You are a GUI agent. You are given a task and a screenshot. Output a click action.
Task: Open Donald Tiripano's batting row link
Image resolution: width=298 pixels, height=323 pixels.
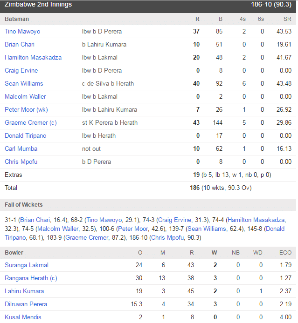pyautogui.click(x=26, y=135)
